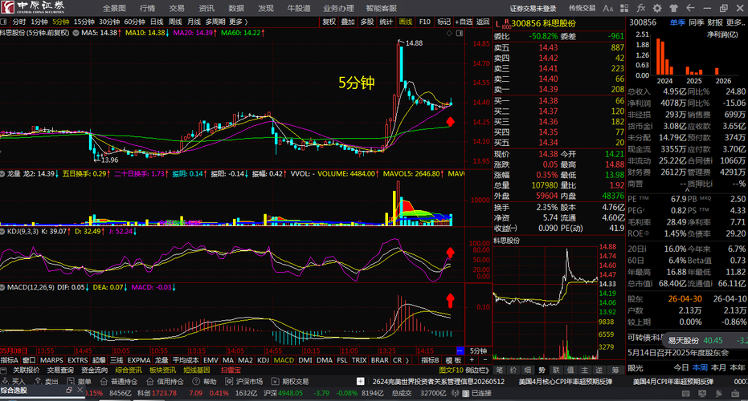The image size is (748, 401).
Task: Go back with the left arrow icon
Action: coord(690,8)
